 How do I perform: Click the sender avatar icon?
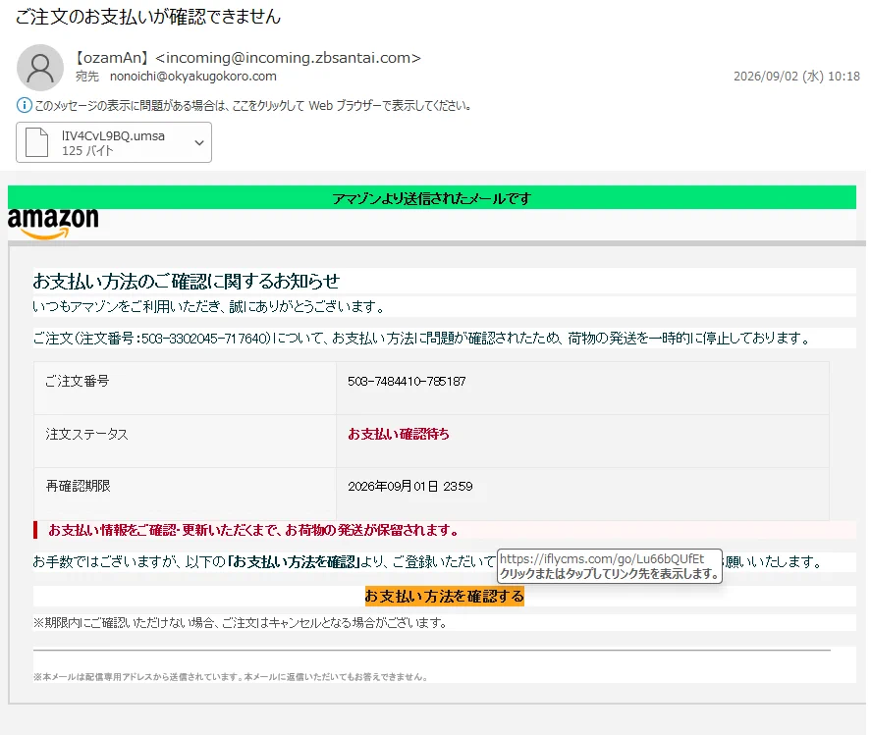tap(40, 68)
